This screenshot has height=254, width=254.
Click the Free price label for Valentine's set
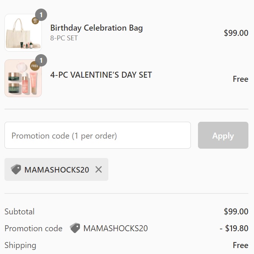240,79
